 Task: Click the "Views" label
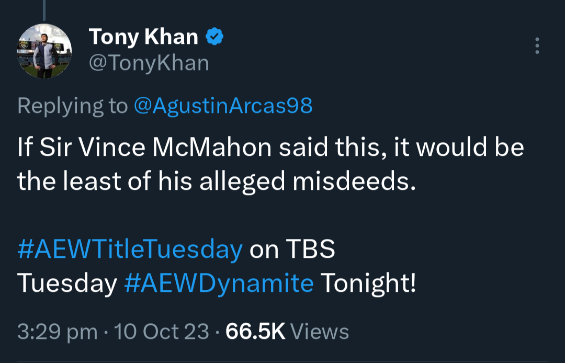point(319,332)
